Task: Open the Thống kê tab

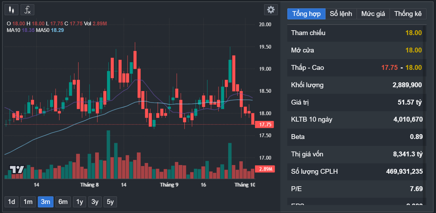Action: pos(408,14)
